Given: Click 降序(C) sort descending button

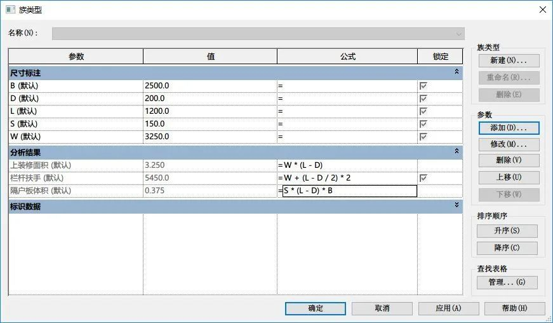Looking at the screenshot, I should 507,248.
